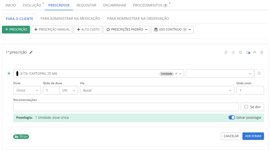Switch to the Evolução tab
Viewport: 270px width, 151px height.
point(32,5)
